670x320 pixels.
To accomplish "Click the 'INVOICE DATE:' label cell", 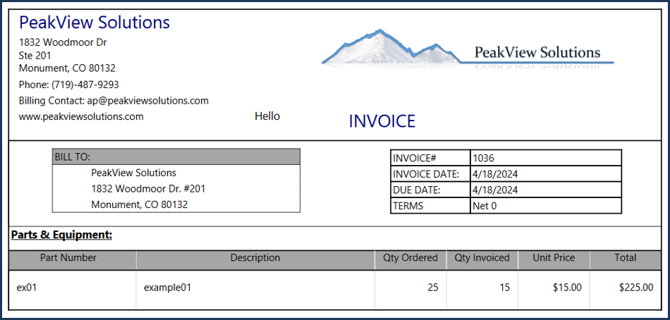I will [430, 174].
